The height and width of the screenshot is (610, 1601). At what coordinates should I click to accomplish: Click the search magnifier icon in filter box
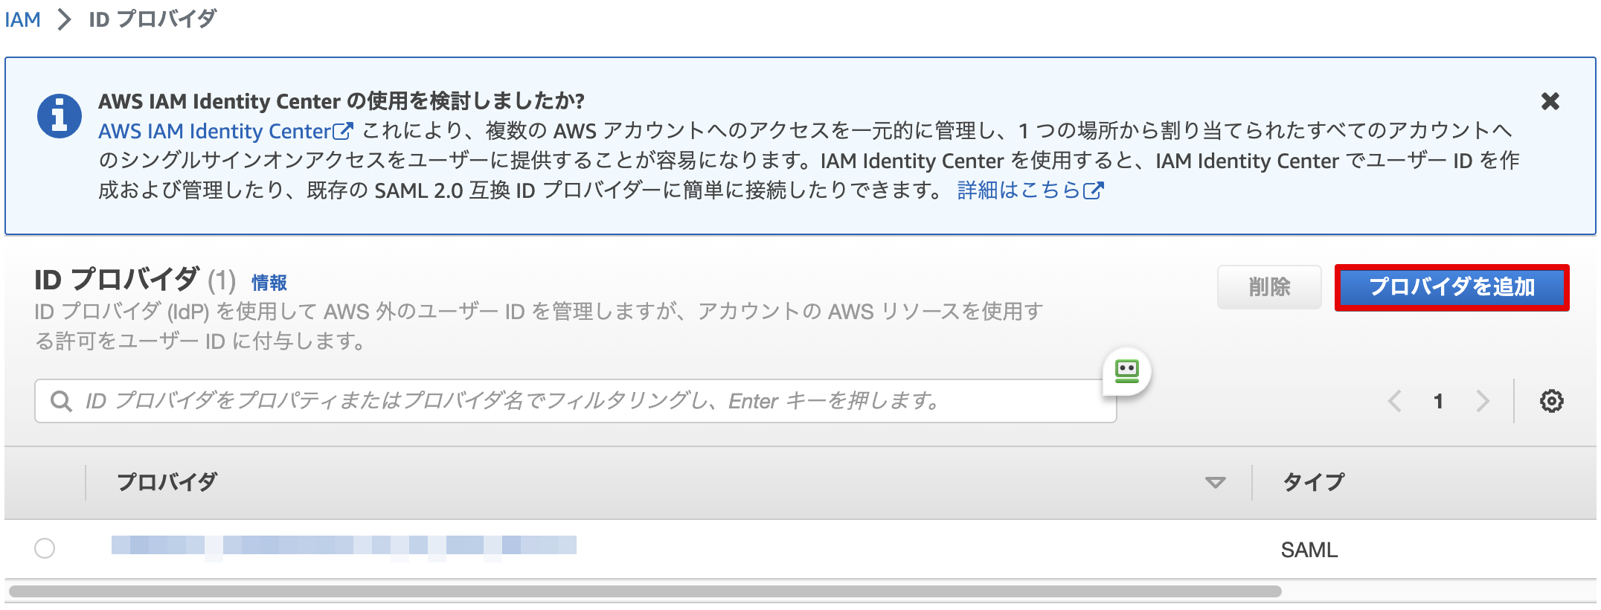[x=61, y=402]
